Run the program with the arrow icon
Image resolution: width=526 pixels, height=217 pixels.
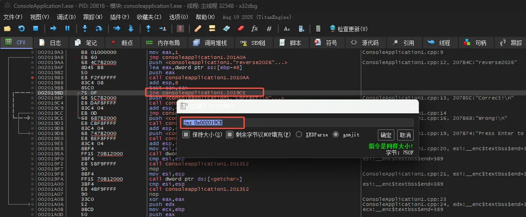pos(53,29)
